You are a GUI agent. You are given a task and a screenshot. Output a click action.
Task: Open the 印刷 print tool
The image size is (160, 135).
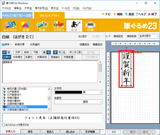click(90, 26)
